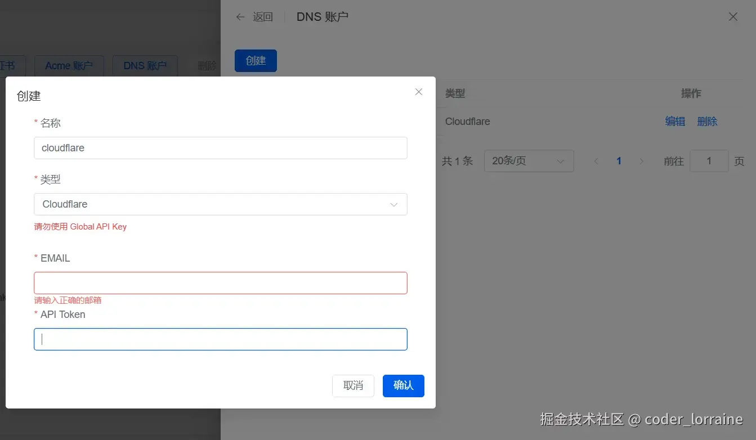Viewport: 756px width, 440px height.
Task: Click 编辑 link for Cloudflare row
Action: (675, 122)
